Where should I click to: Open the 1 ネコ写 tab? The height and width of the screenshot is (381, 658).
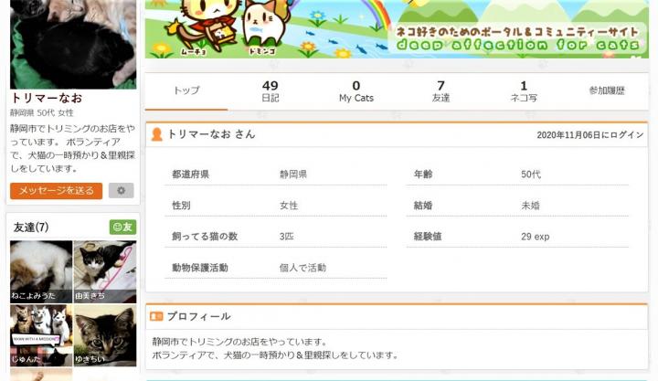[x=524, y=91]
